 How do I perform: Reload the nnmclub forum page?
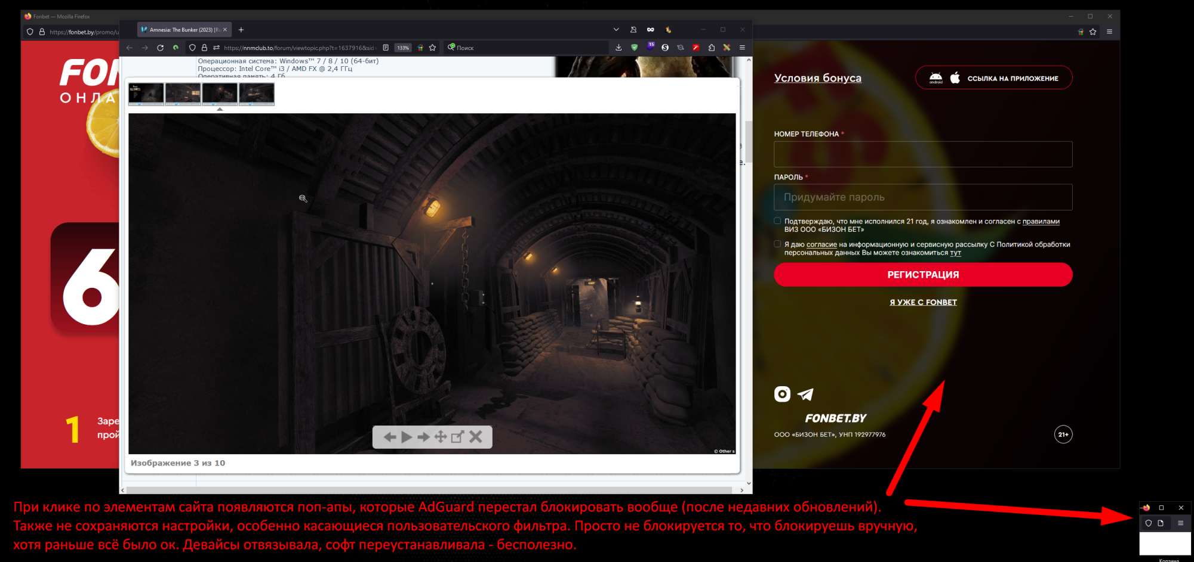[160, 48]
